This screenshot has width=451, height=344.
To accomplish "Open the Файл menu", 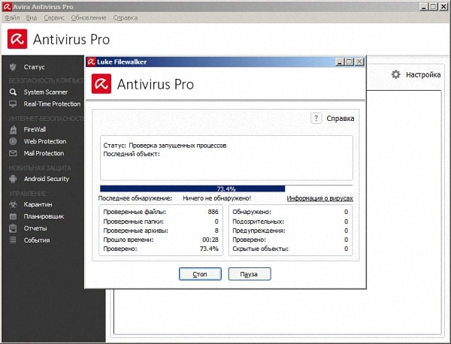I will click(12, 17).
